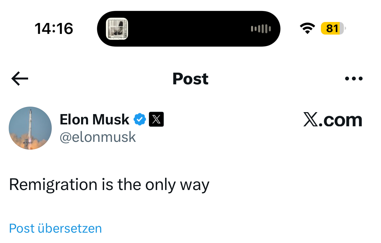The width and height of the screenshot is (381, 243).
Task: Tap the audio waveform in Dynamic Island
Action: coord(261,29)
